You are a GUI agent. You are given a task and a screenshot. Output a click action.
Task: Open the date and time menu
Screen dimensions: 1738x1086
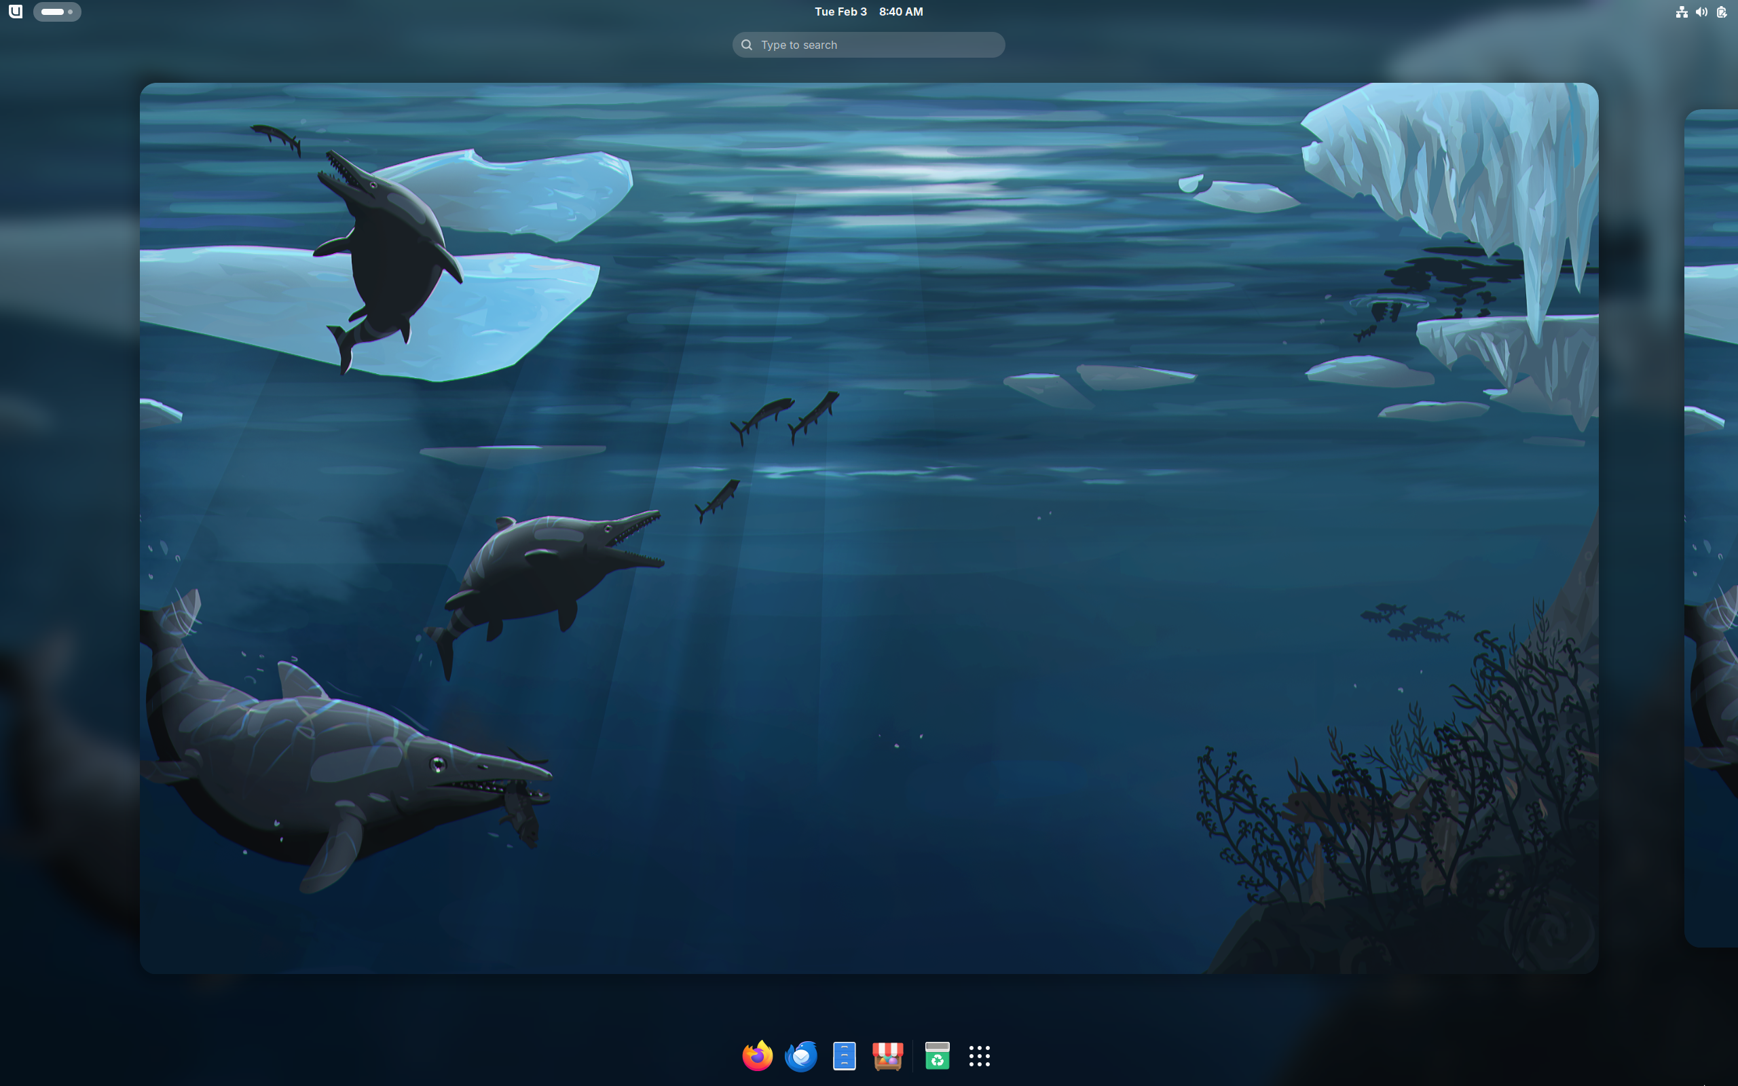pos(868,12)
